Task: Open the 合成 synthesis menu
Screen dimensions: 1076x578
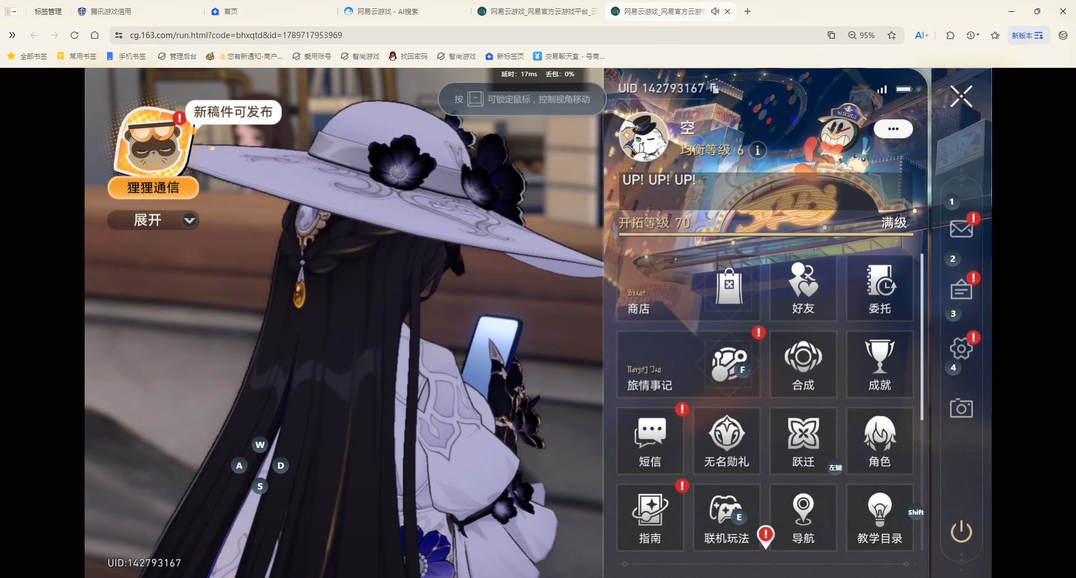Action: (803, 364)
